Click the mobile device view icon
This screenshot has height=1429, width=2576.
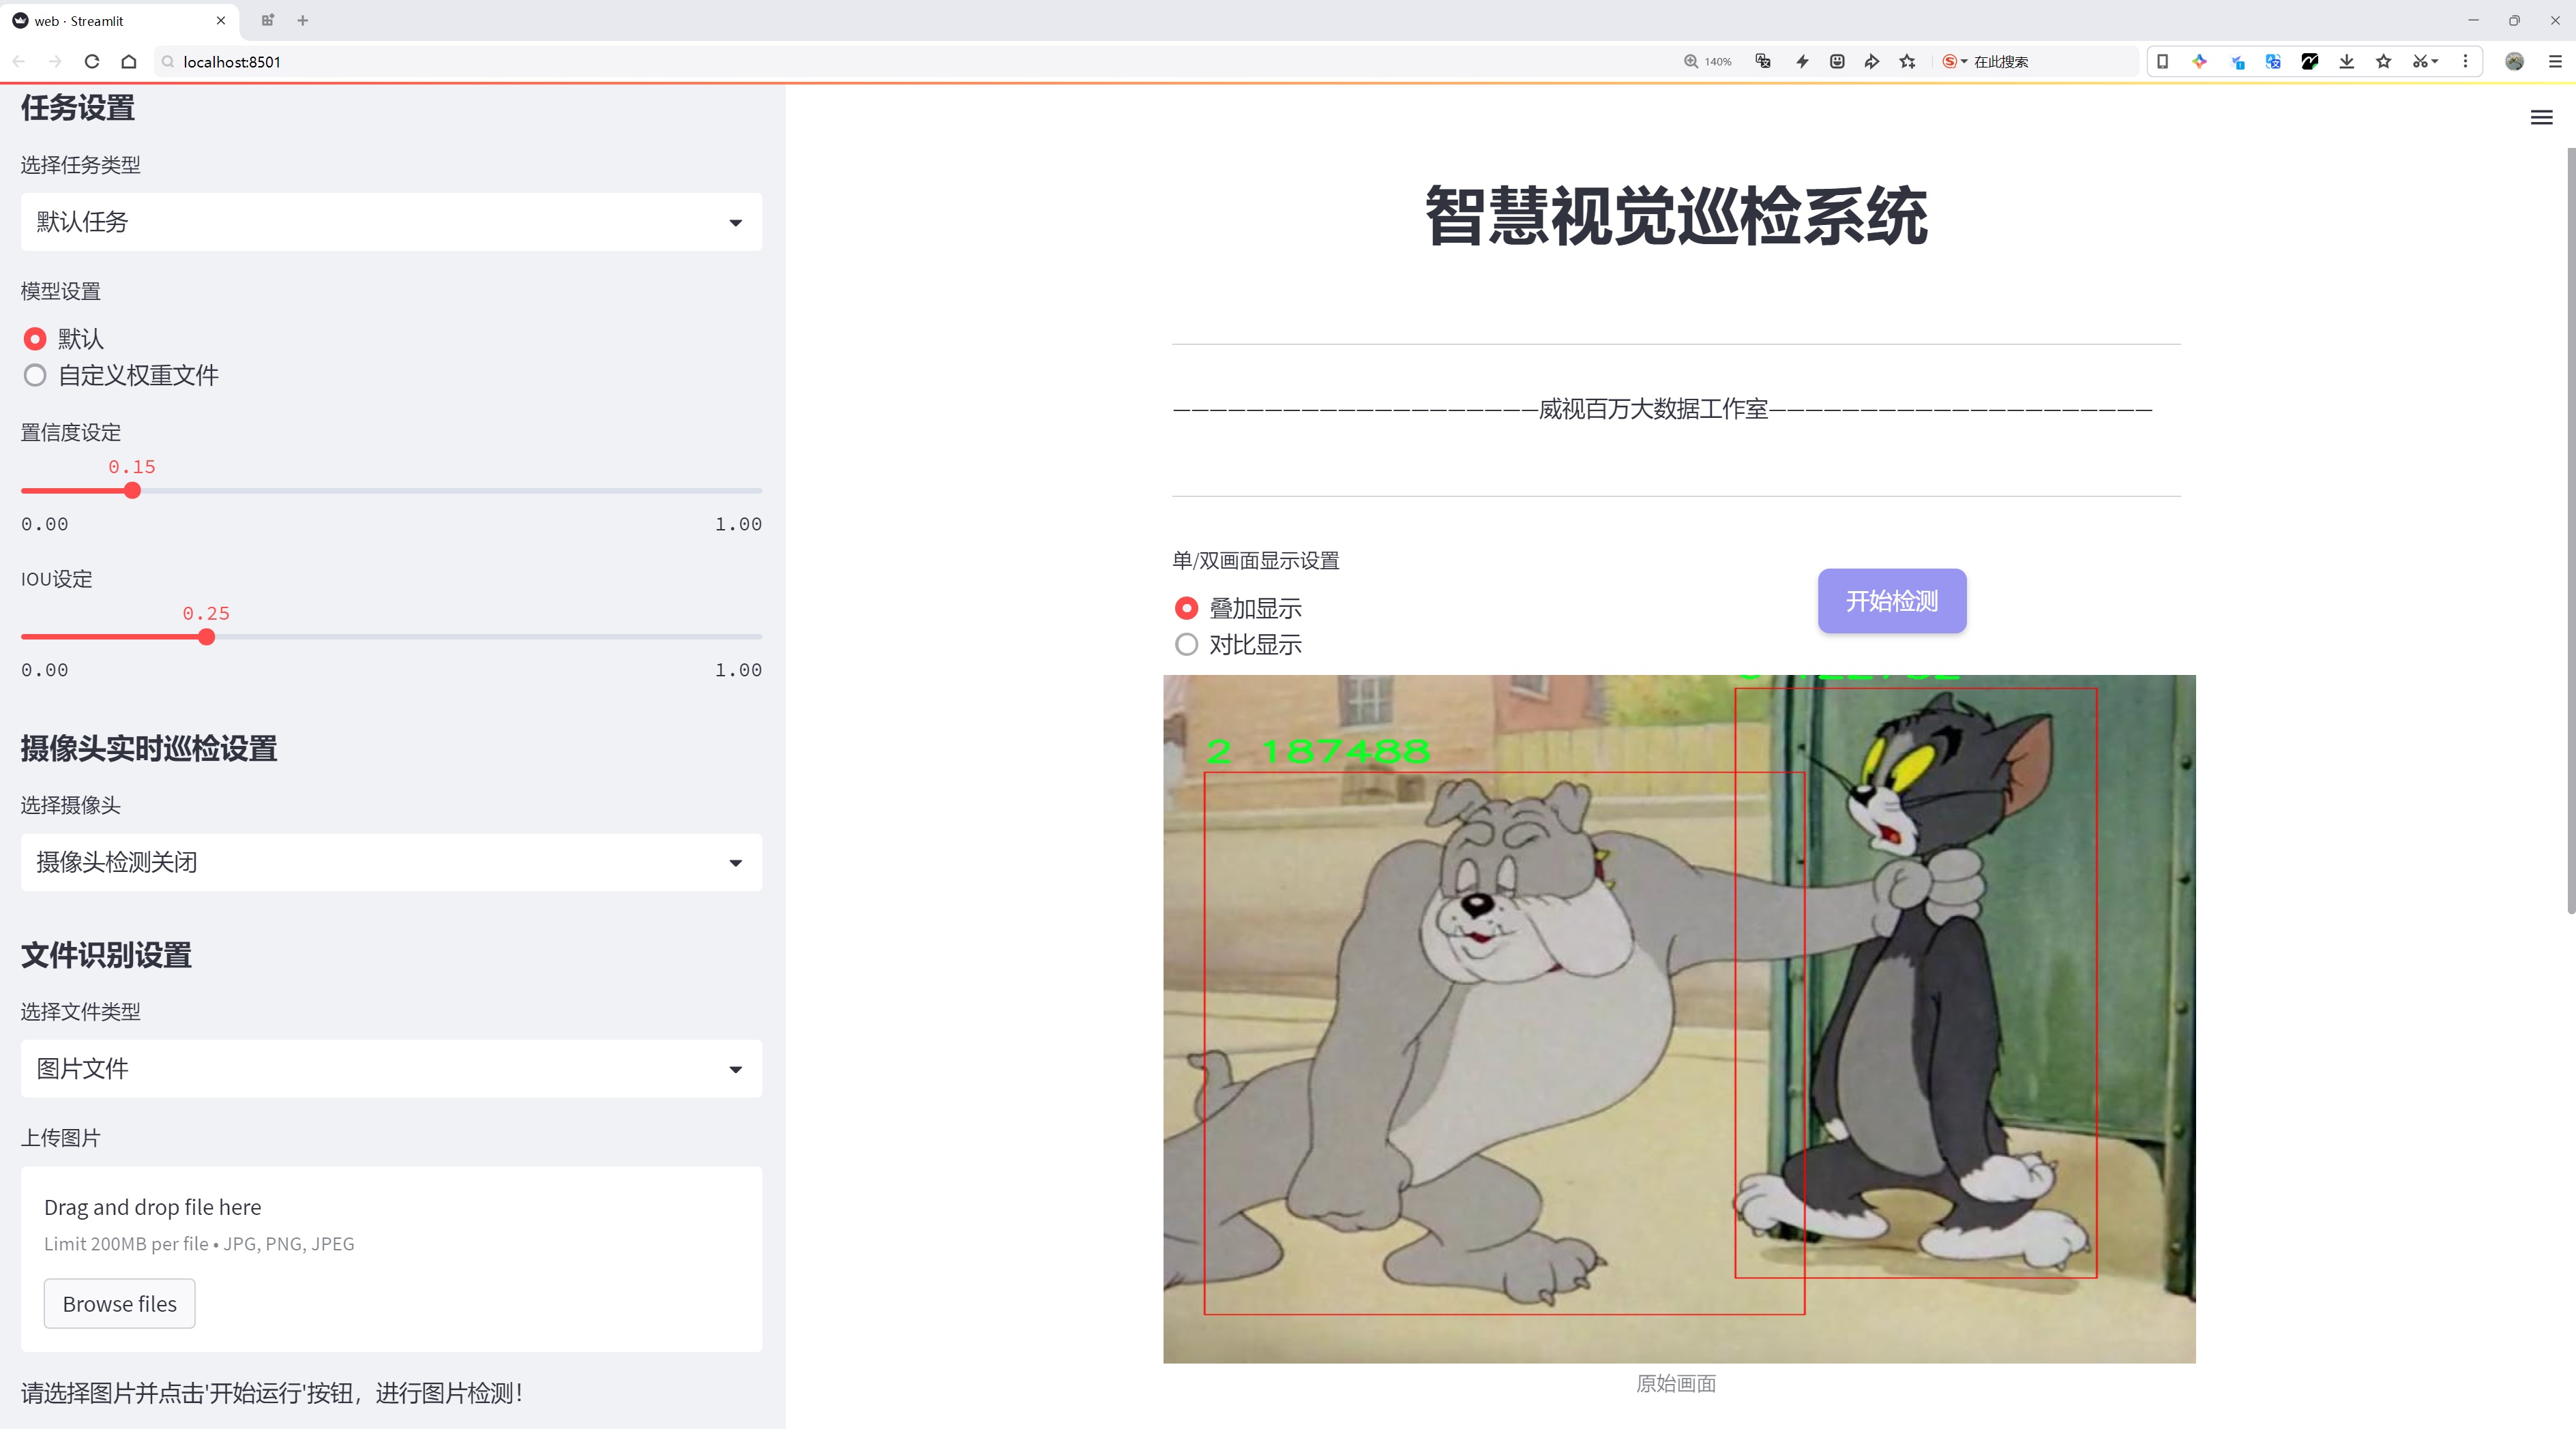coord(2162,62)
